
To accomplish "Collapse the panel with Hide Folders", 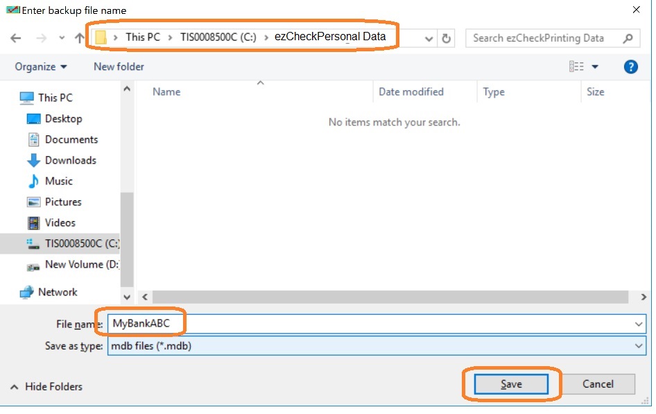I will pos(46,386).
